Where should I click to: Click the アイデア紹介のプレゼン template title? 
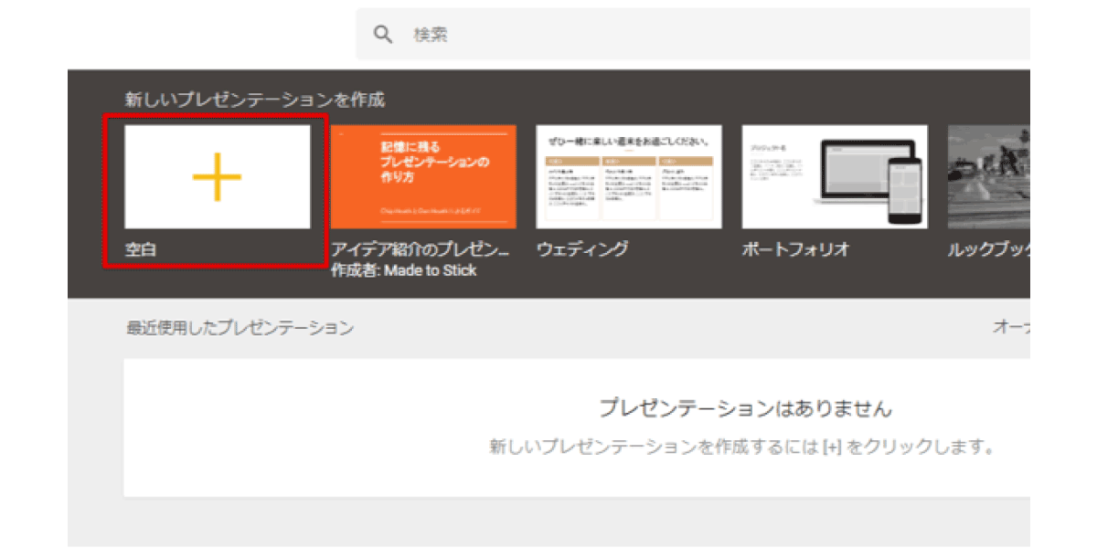[x=421, y=249]
